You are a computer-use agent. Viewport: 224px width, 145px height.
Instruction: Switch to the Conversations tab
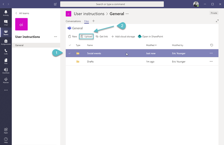(x=73, y=21)
